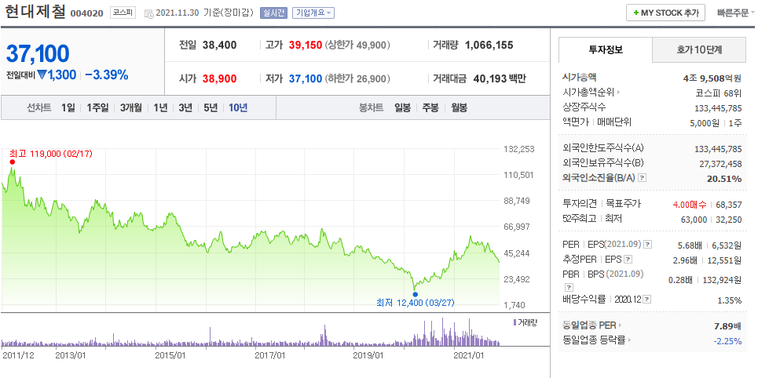Select 10년 line chart period
Screen dimensions: 758x378
pyautogui.click(x=238, y=107)
